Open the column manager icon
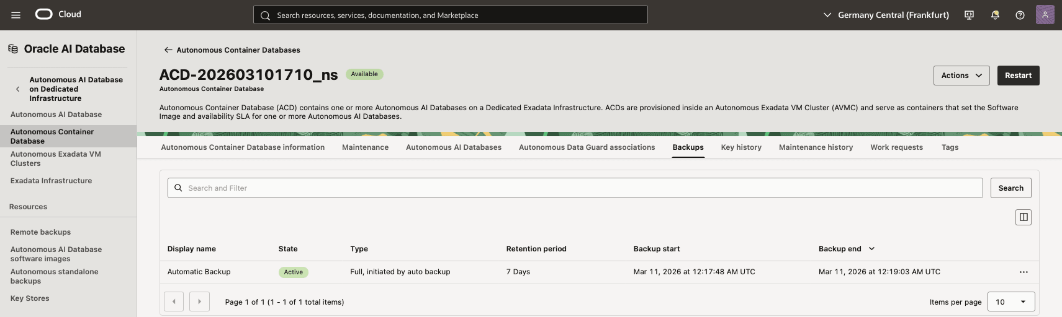1062x317 pixels. 1024,217
